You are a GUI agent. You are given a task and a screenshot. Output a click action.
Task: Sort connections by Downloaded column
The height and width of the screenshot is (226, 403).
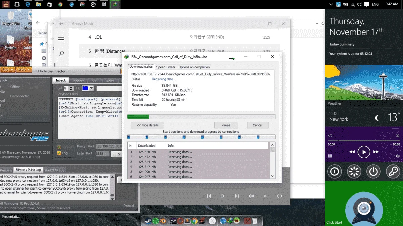151,146
